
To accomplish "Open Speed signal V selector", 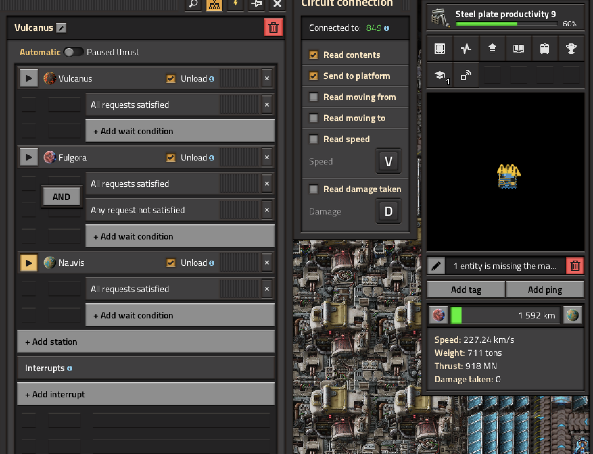I will pyautogui.click(x=388, y=161).
